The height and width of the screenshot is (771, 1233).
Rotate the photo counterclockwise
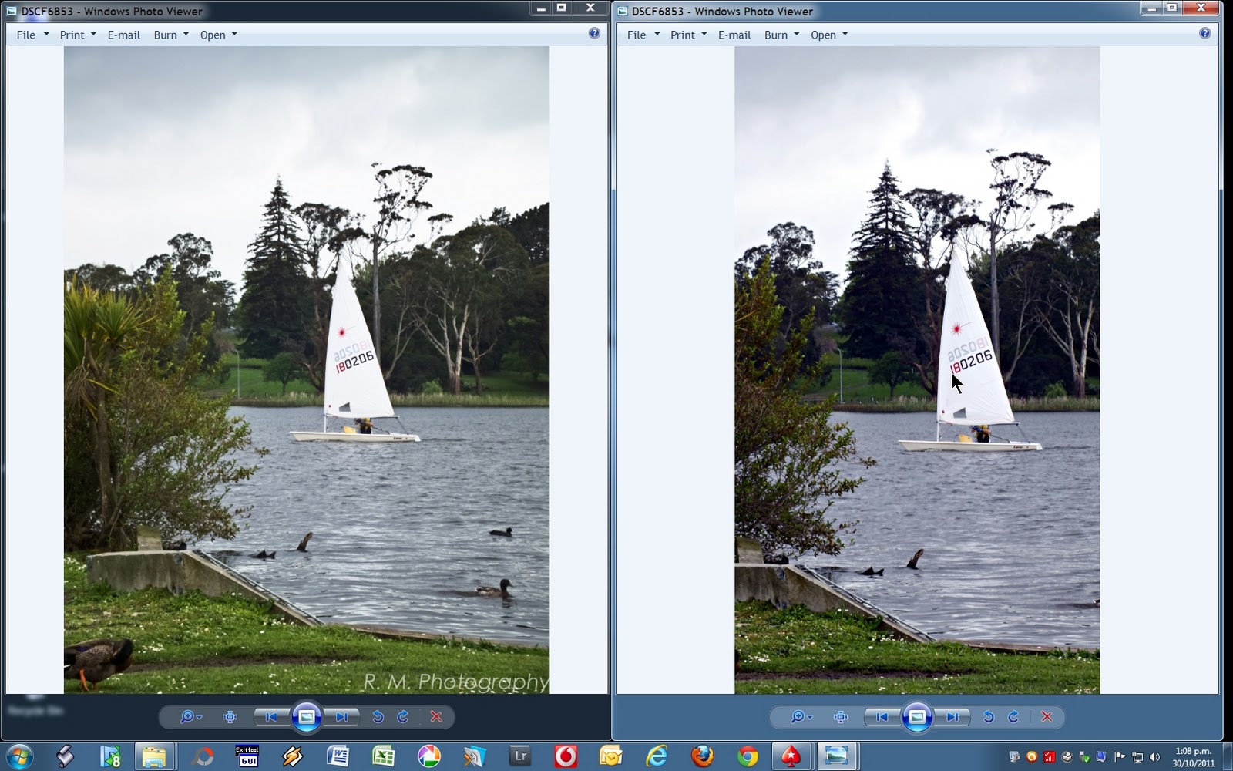tap(378, 717)
